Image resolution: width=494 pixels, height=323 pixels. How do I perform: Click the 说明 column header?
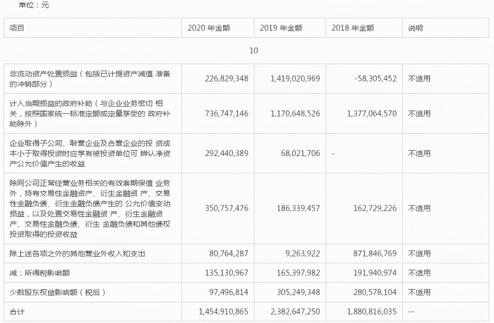click(x=414, y=27)
